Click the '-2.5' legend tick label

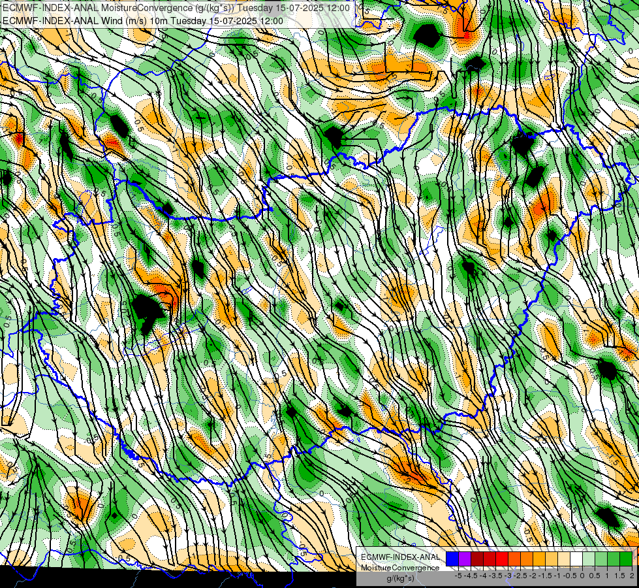pos(520,576)
